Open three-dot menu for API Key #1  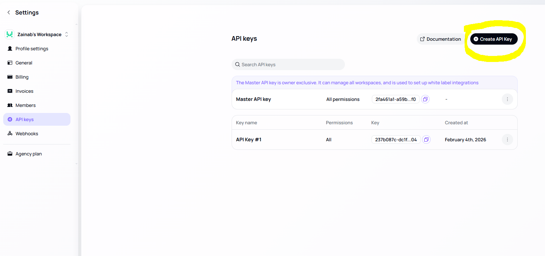pos(507,140)
